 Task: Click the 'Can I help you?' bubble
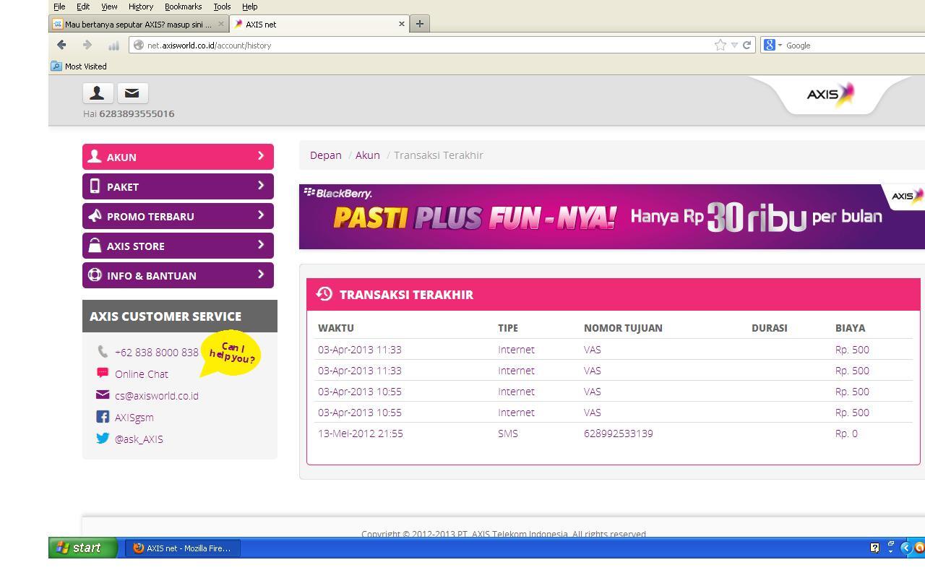coord(231,353)
